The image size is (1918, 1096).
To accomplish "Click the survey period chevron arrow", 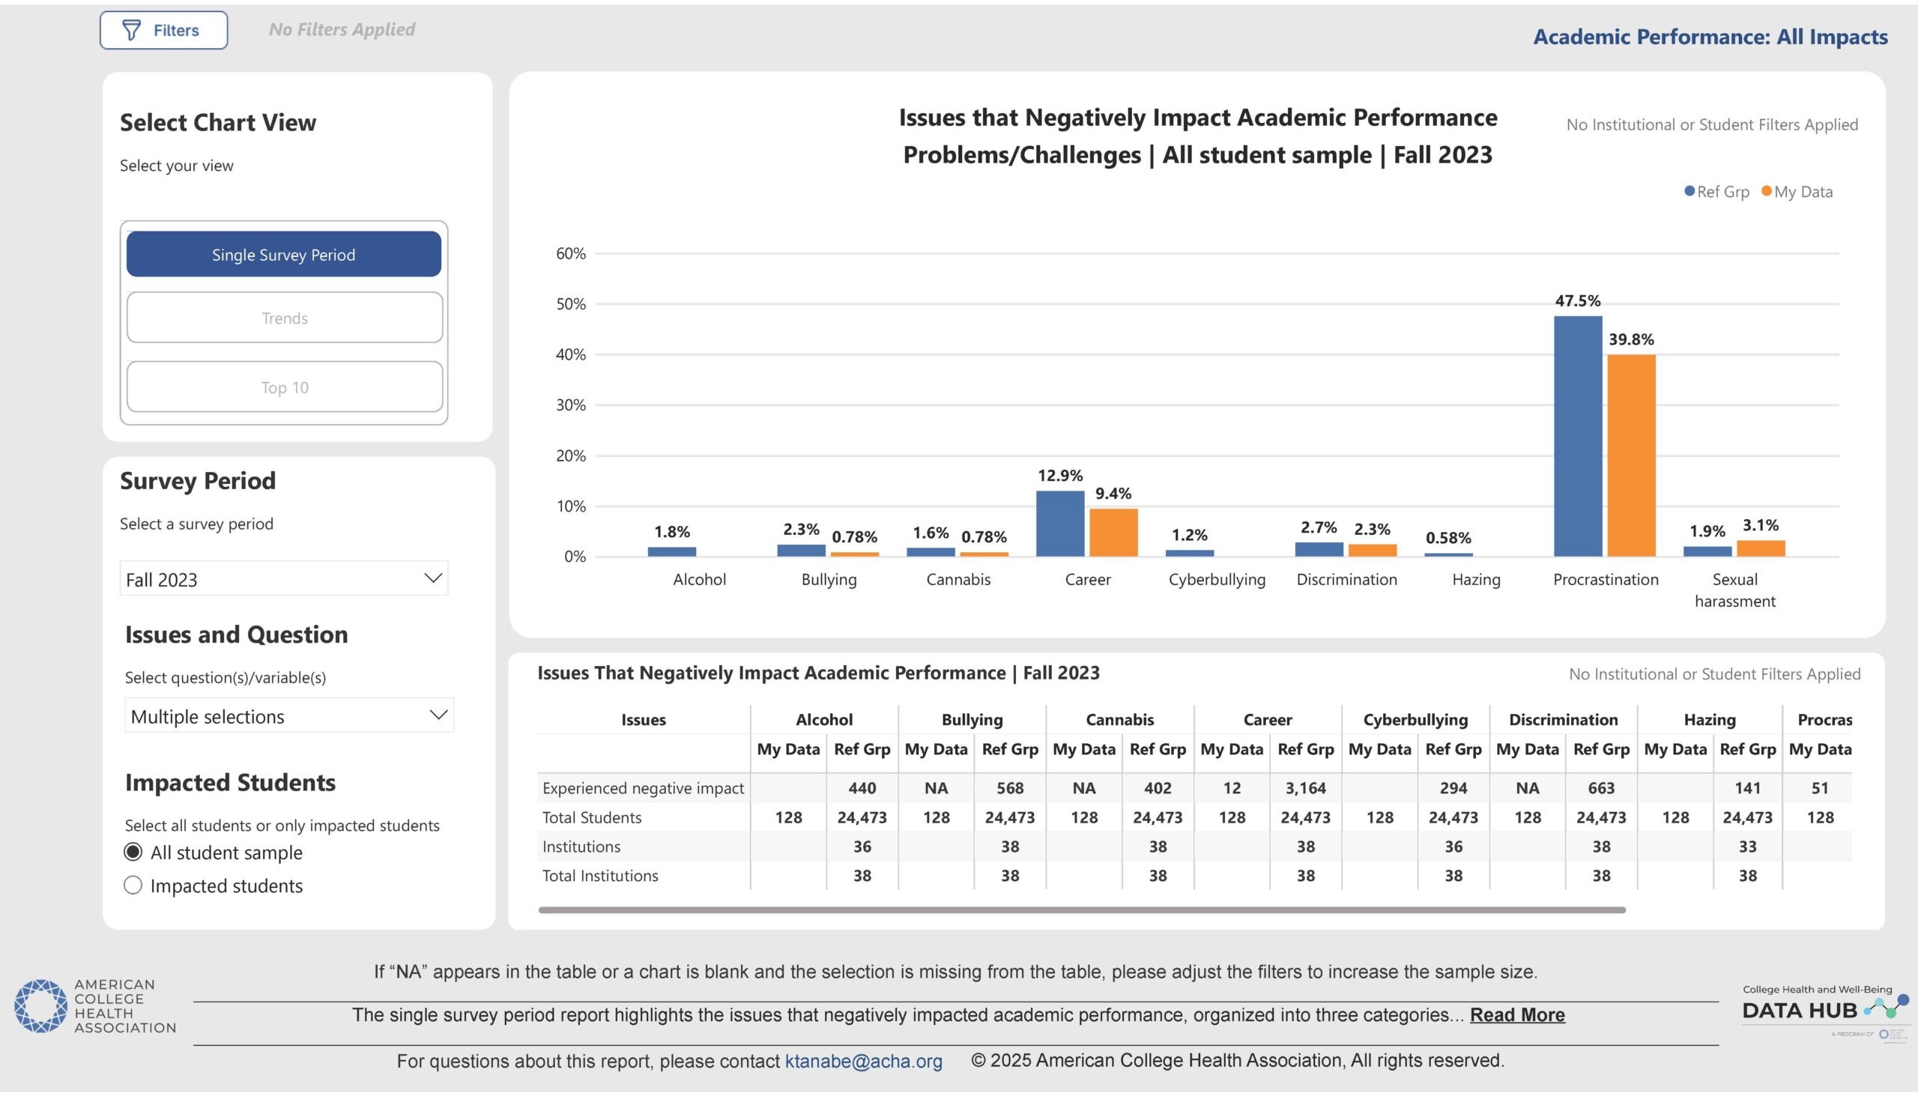I will (433, 578).
